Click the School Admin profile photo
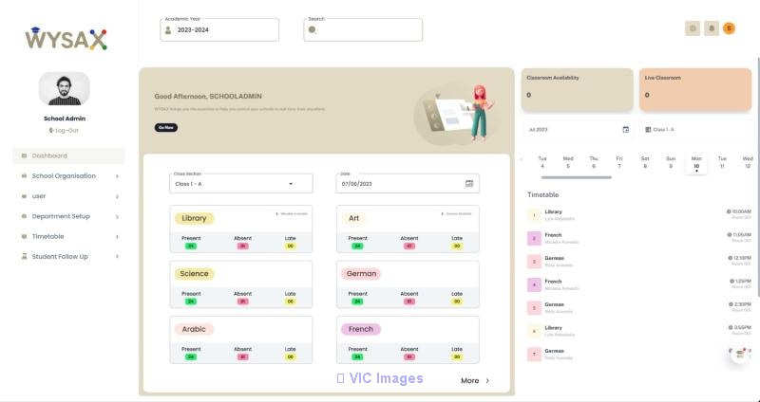Viewport: 760px width, 402px height. pos(64,89)
